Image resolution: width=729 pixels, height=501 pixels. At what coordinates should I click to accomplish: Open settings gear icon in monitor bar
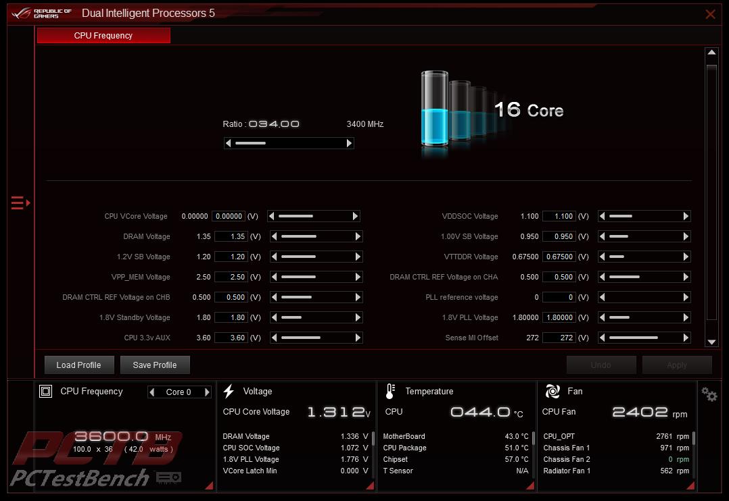click(x=709, y=394)
